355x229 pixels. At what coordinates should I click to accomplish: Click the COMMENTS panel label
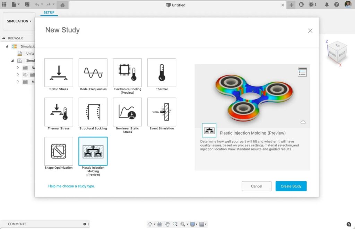point(17,224)
